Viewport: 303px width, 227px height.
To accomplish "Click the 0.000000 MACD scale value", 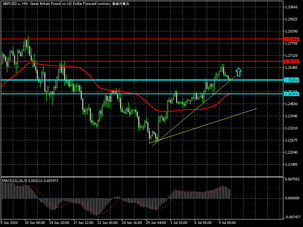I will point(292,198).
